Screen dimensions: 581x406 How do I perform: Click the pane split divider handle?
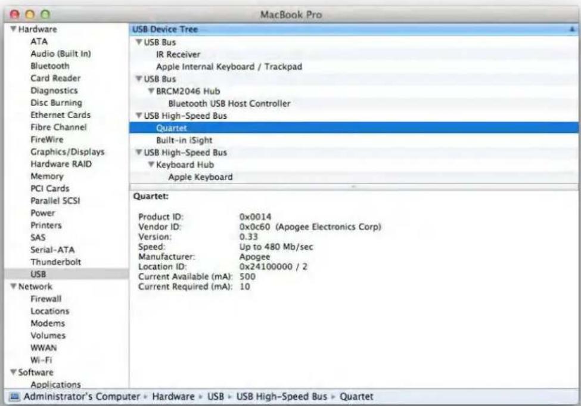pos(354,187)
